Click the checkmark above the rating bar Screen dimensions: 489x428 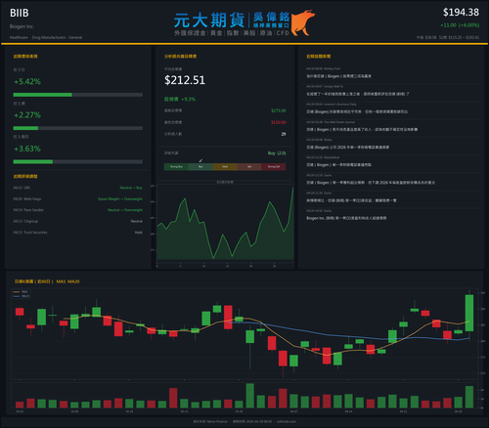click(200, 160)
